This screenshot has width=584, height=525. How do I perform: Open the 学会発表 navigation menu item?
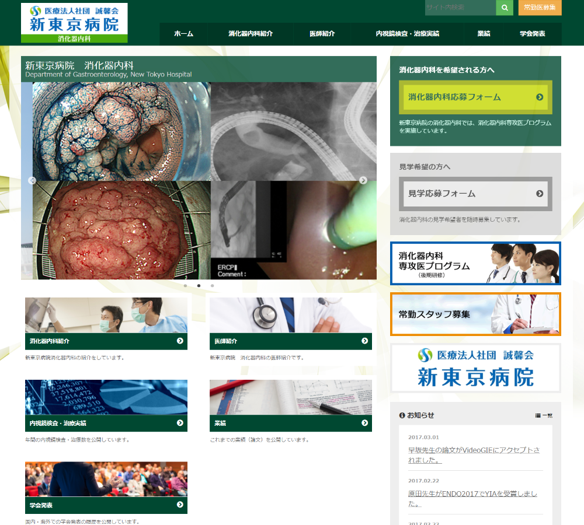click(533, 34)
